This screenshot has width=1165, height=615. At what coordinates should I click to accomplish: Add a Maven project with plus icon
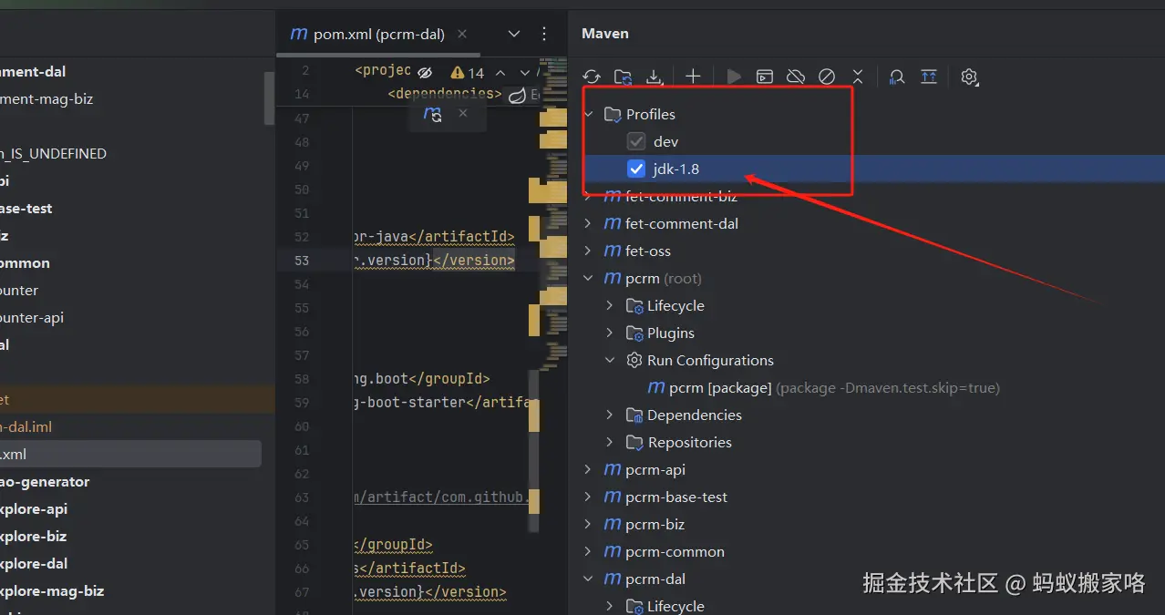pyautogui.click(x=693, y=77)
